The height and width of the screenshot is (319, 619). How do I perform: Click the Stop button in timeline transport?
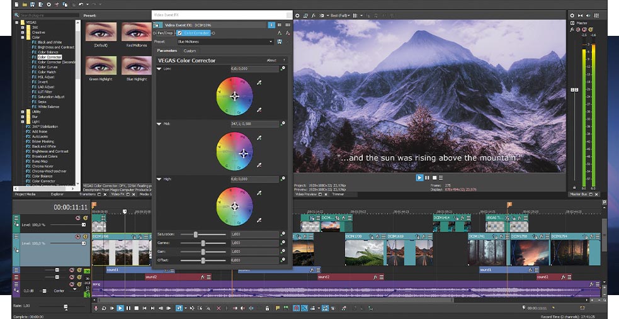pos(136,308)
